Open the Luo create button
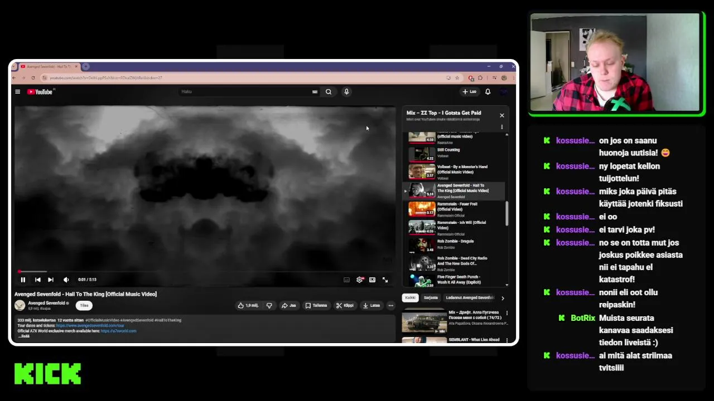Screen dimensions: 714x401 point(469,92)
